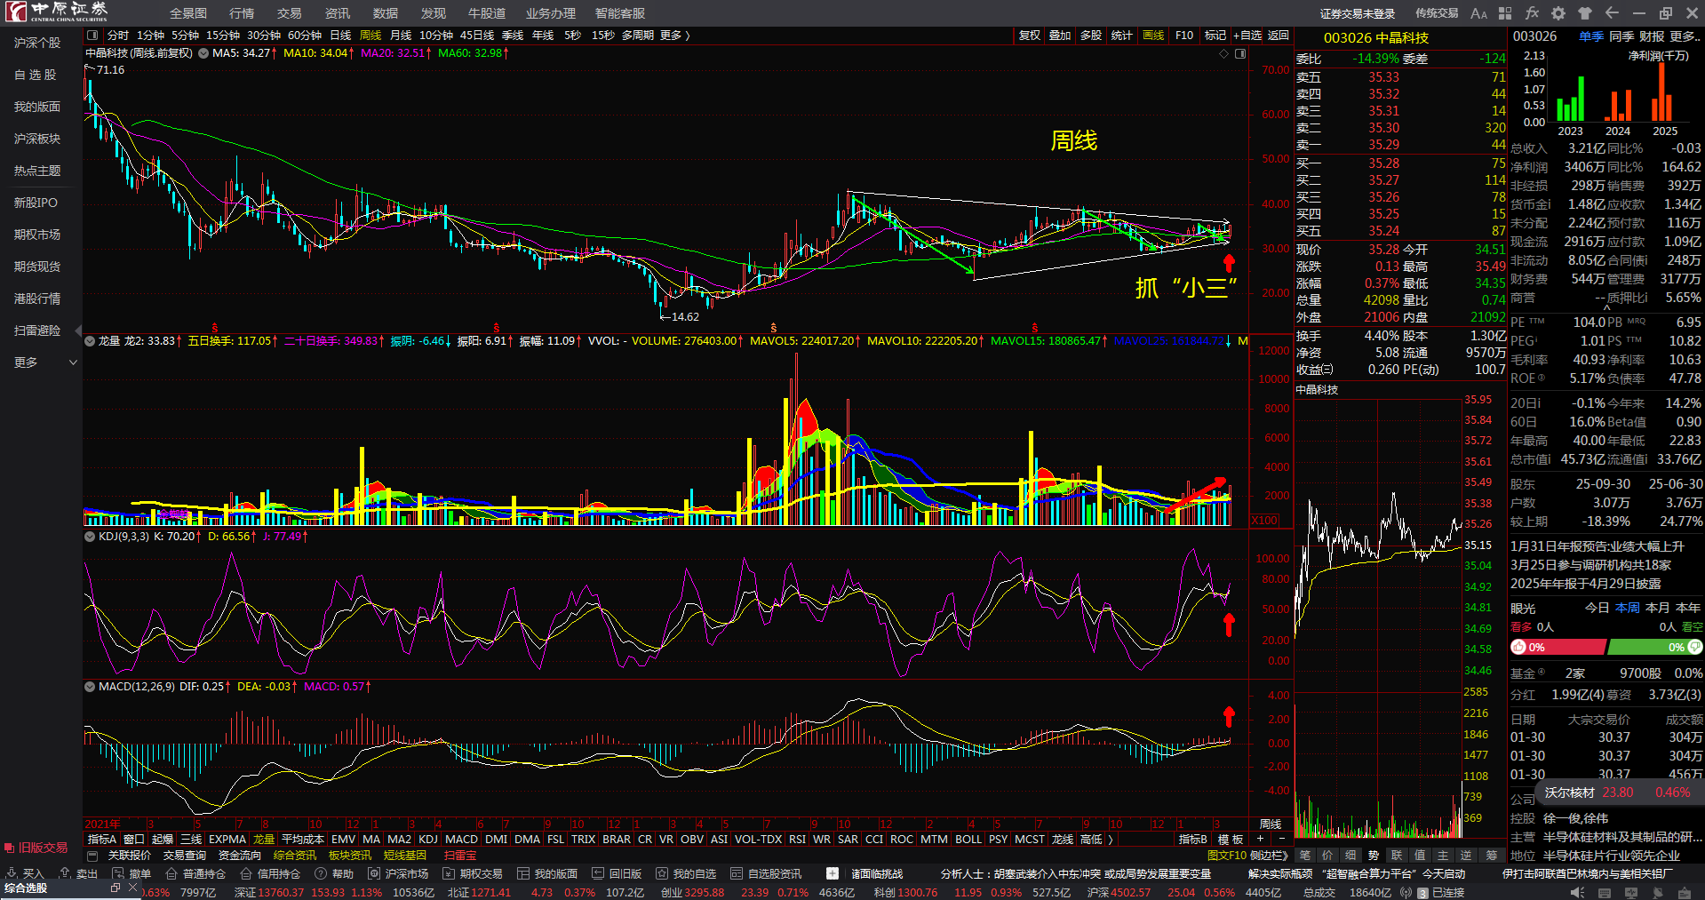The width and height of the screenshot is (1705, 900).
Task: Toggle indicator visibility for 龙量 volume panel
Action: [x=90, y=341]
